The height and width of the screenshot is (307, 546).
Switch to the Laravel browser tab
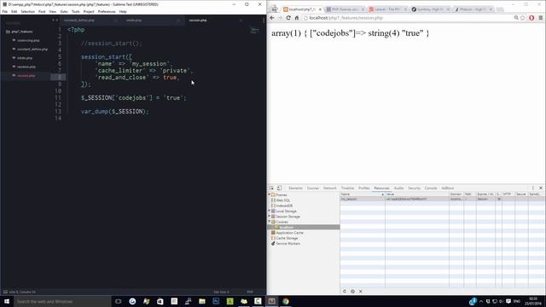coord(387,9)
